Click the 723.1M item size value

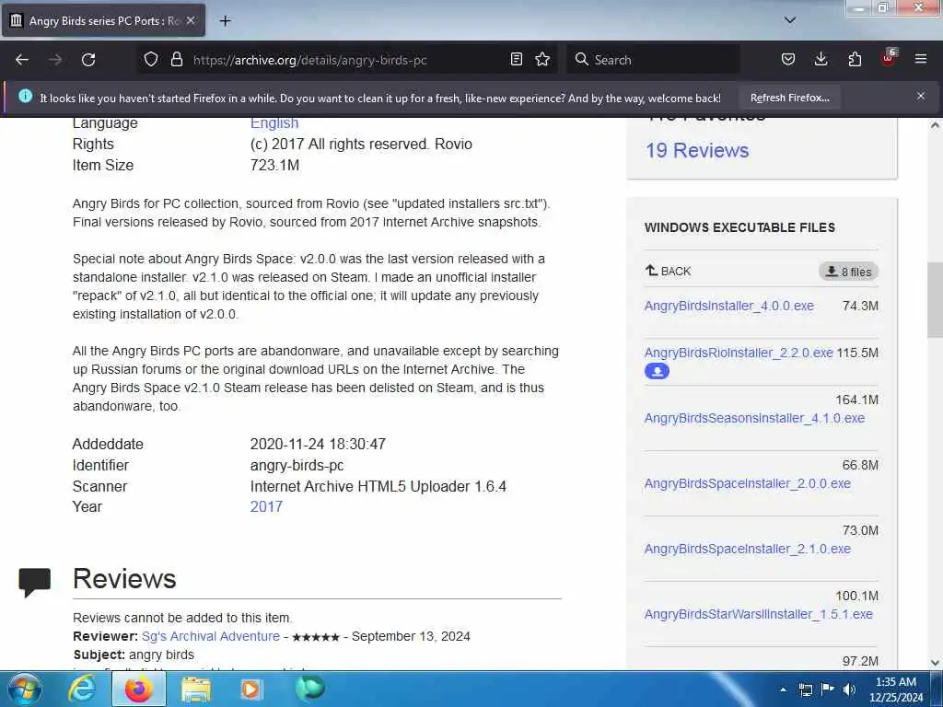(274, 166)
